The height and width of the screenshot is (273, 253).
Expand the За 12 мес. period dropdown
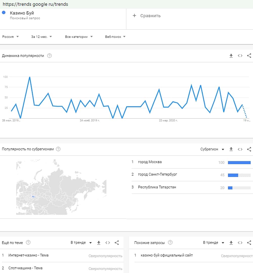pos(41,37)
